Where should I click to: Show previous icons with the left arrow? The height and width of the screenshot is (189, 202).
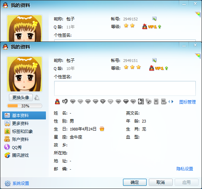[169, 102]
